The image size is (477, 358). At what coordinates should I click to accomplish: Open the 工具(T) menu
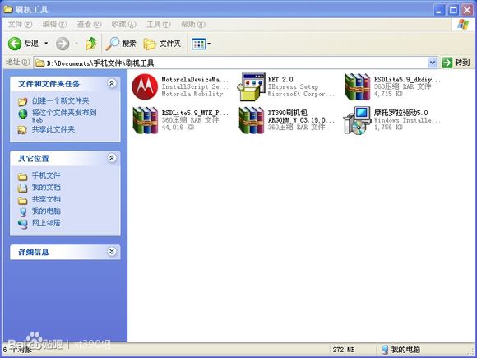click(x=159, y=25)
